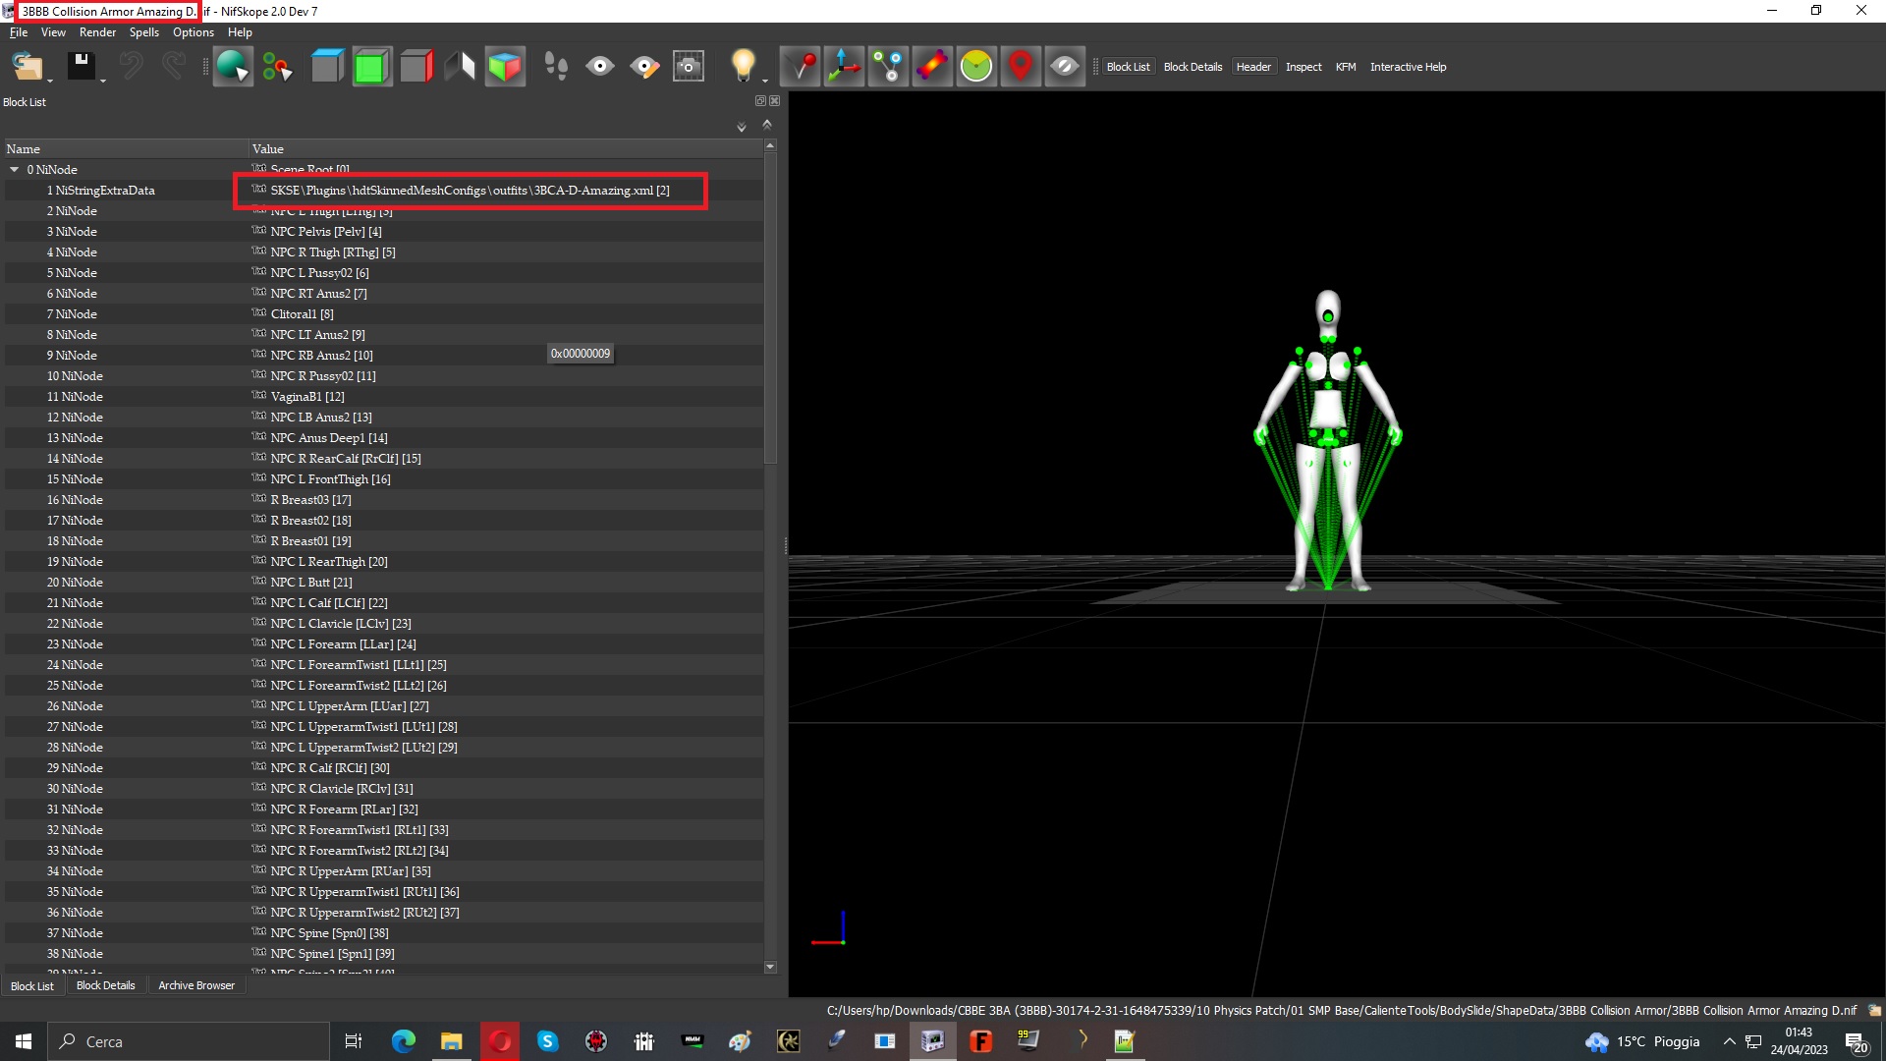The image size is (1886, 1061).
Task: Toggle Show Axes icon in toolbar
Action: pyautogui.click(x=844, y=67)
